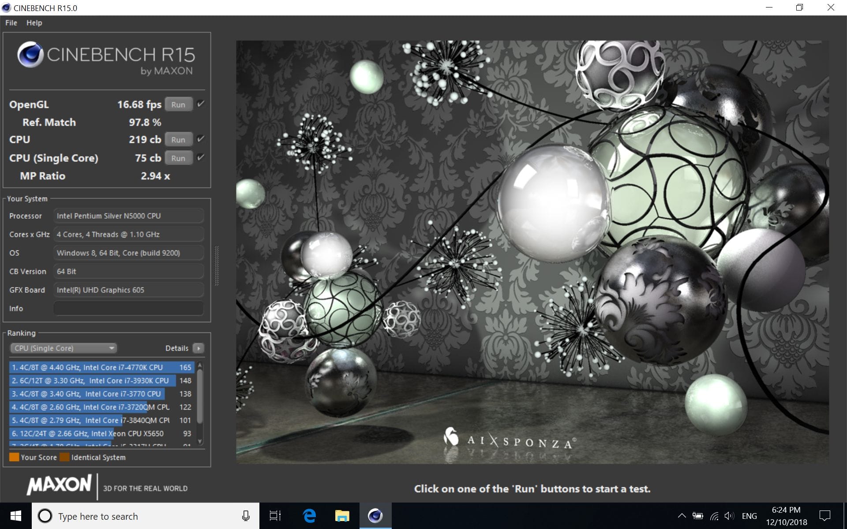Select ranking entry Intel Core i7-3840QM CPU
Viewport: 847px width, 529px height.
point(101,420)
